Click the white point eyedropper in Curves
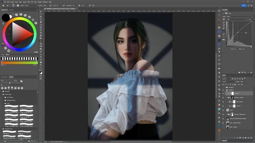This screenshot has width=255, height=143. pos(224,28)
